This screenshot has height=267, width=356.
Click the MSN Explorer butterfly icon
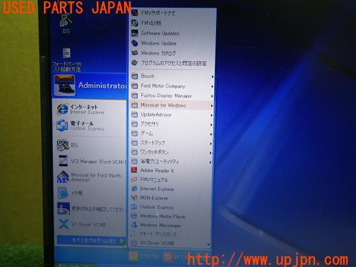(x=134, y=198)
